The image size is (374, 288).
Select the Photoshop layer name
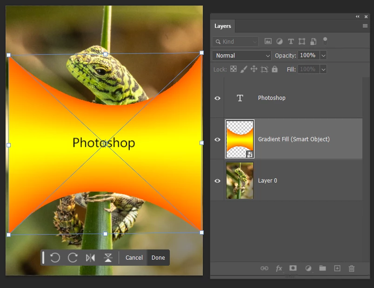[272, 98]
